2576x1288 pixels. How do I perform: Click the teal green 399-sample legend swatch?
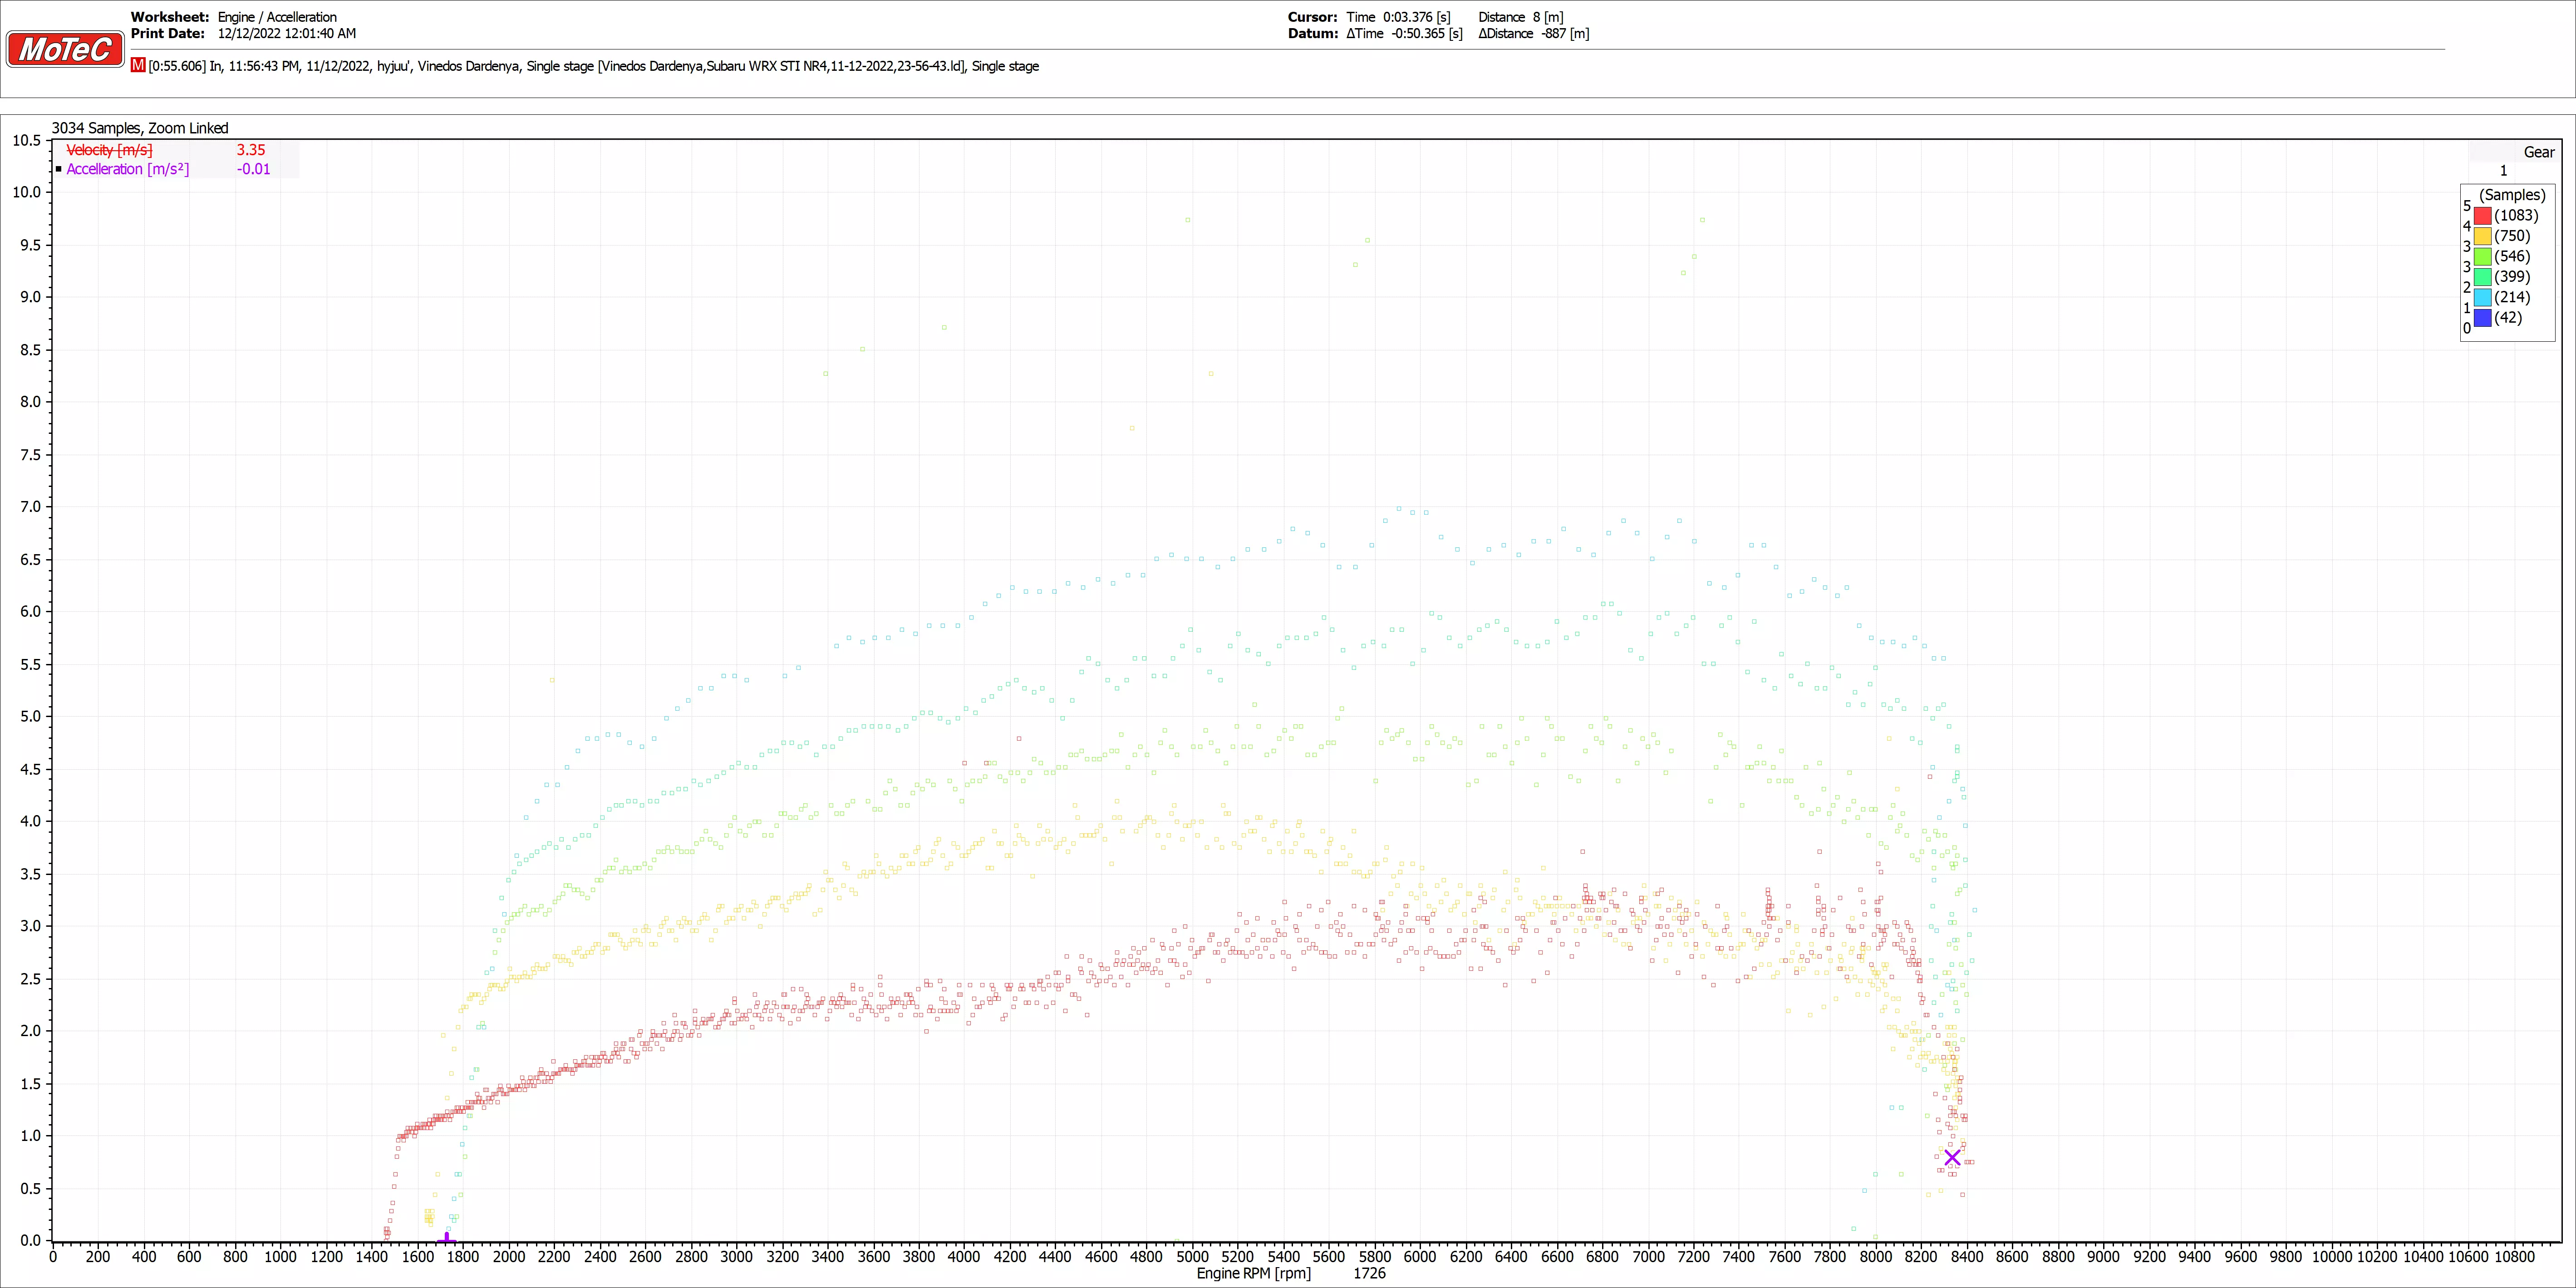tap(2482, 277)
